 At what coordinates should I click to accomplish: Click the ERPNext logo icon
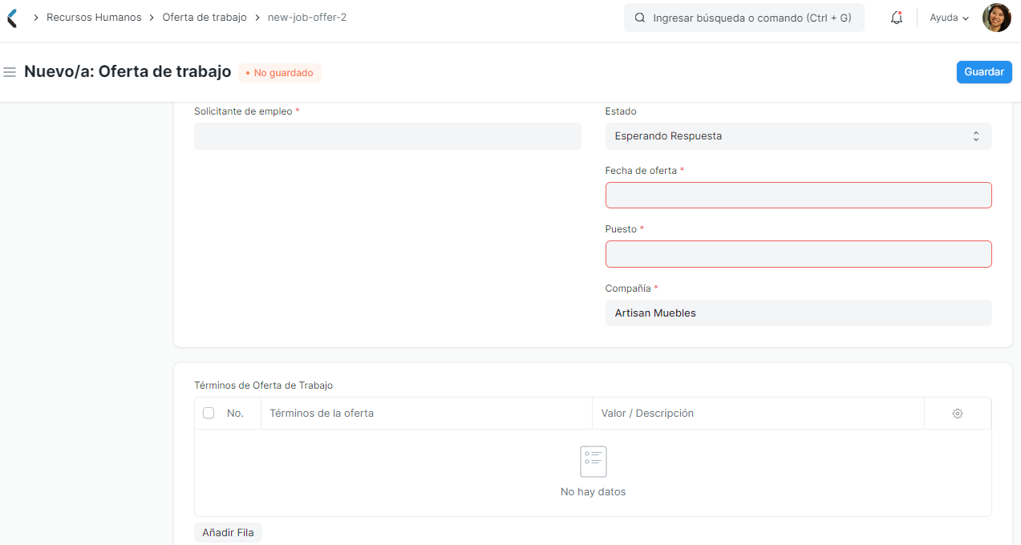click(11, 18)
